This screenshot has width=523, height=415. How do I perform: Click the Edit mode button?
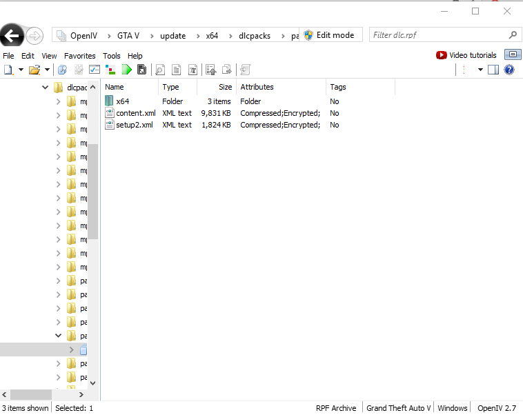(x=330, y=34)
